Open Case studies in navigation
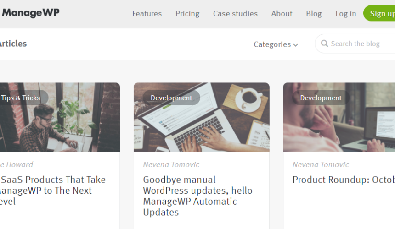Screen dimensions: 395x229 (x=235, y=14)
